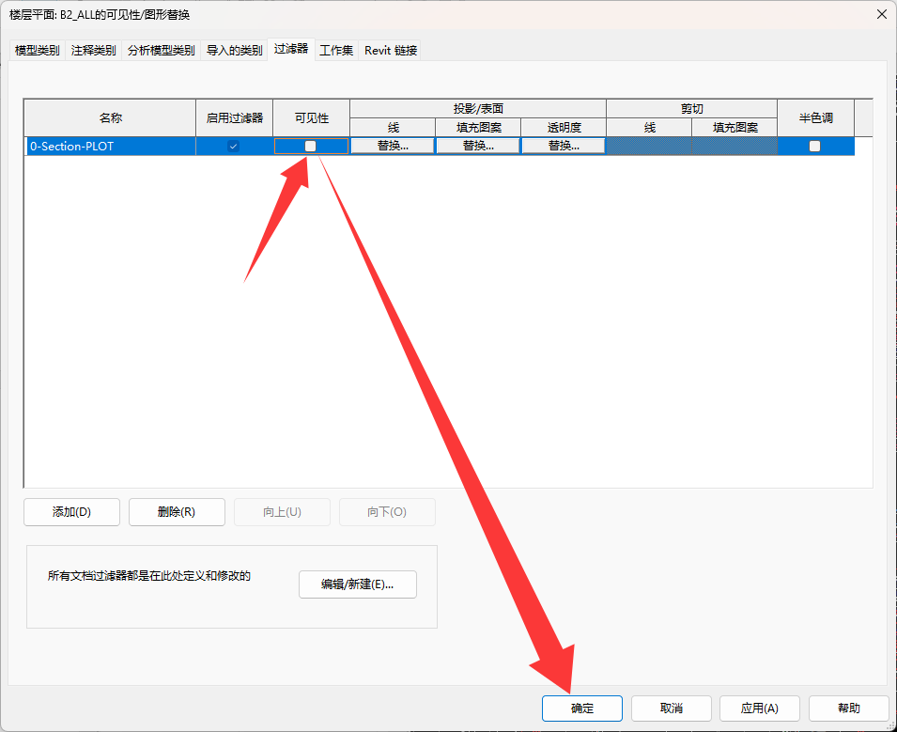
Task: Click the 过滤器 tab
Action: tap(291, 49)
